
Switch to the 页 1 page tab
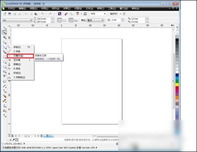coord(48,136)
